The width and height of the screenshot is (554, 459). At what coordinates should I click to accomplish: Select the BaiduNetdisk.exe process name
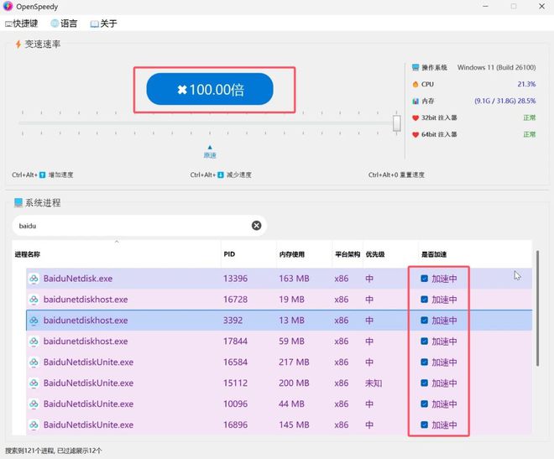pyautogui.click(x=78, y=279)
